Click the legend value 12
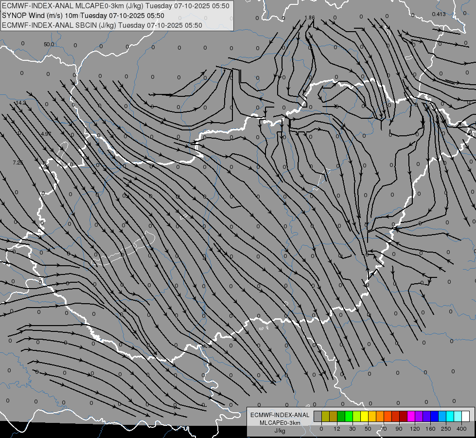The height and width of the screenshot is (438, 476). (x=337, y=429)
